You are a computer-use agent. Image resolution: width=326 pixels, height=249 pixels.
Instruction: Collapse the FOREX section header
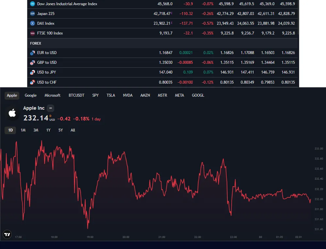[x=36, y=43]
